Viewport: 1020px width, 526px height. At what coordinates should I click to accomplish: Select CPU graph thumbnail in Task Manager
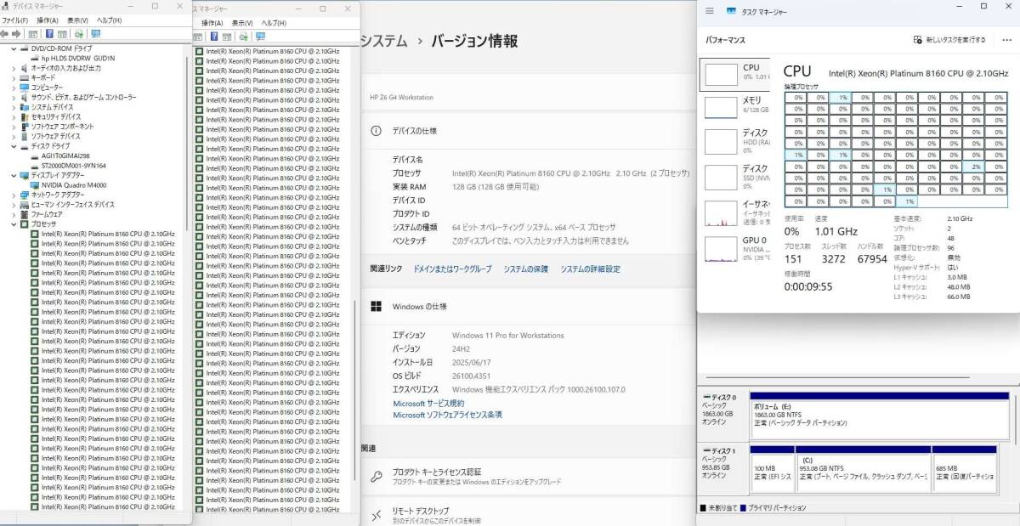[x=722, y=74]
